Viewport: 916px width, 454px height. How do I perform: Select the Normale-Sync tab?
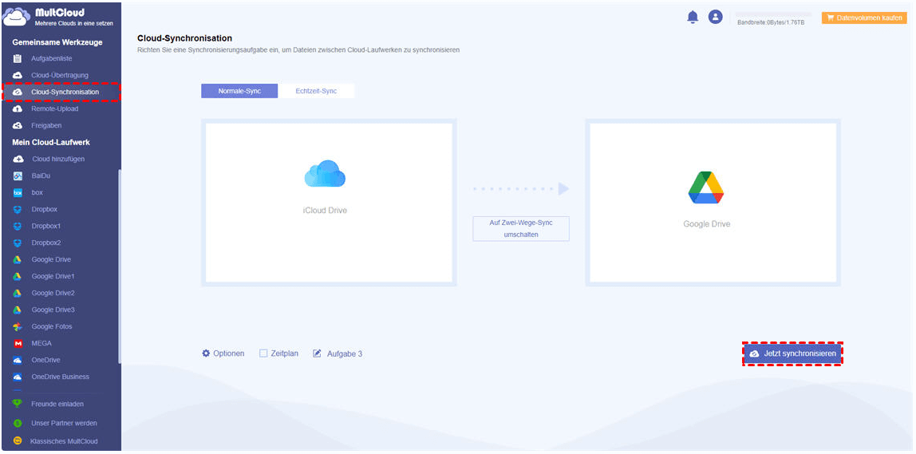pyautogui.click(x=239, y=91)
